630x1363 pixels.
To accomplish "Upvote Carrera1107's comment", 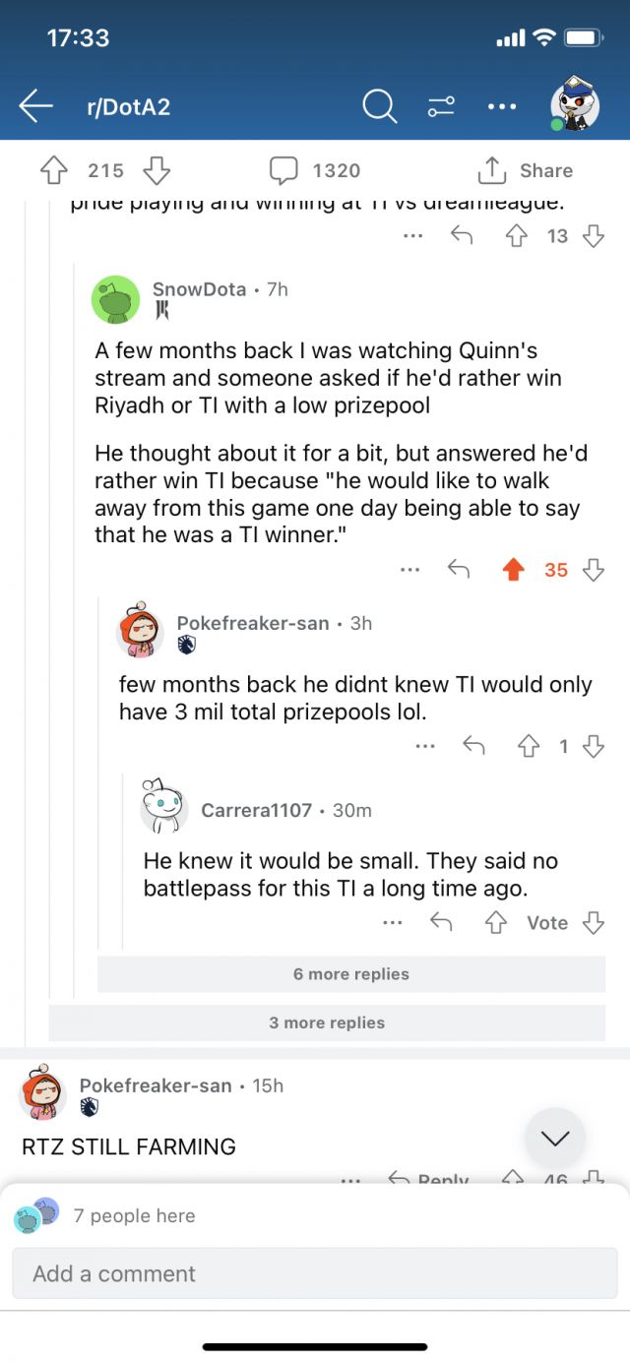I will (x=496, y=922).
